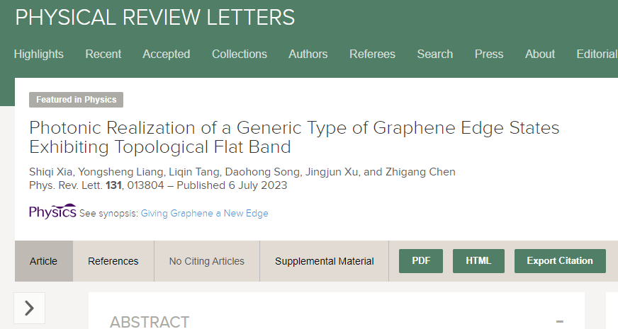
Task: Open the Supplemental Material tab
Action: 325,261
